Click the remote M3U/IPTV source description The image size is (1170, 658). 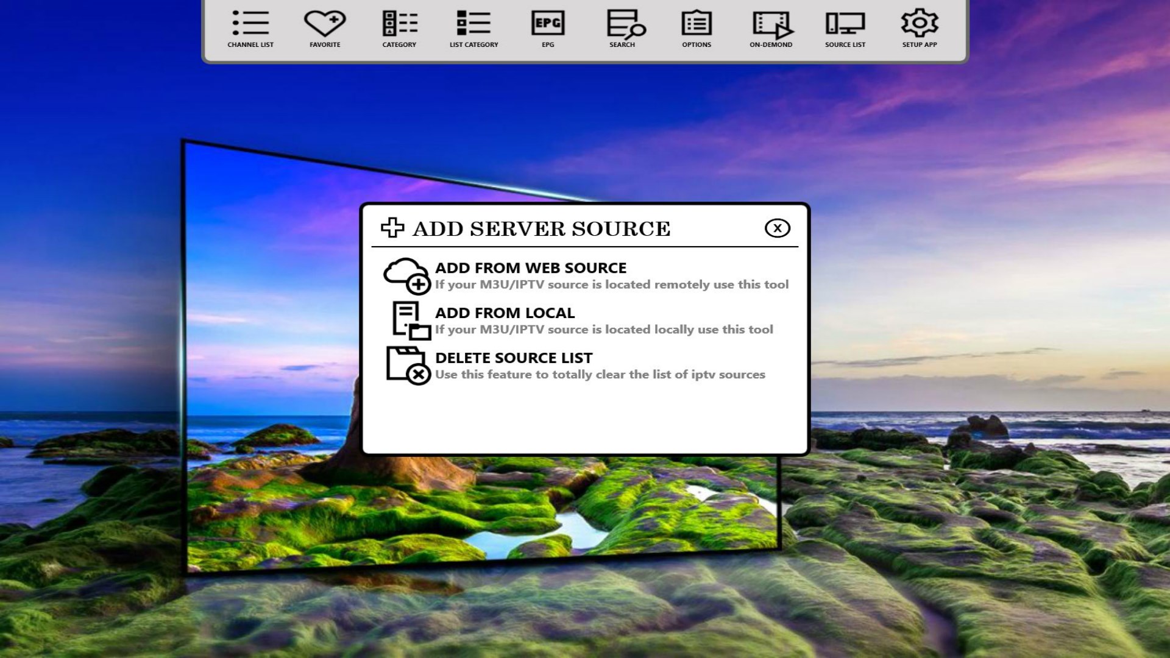tap(611, 285)
